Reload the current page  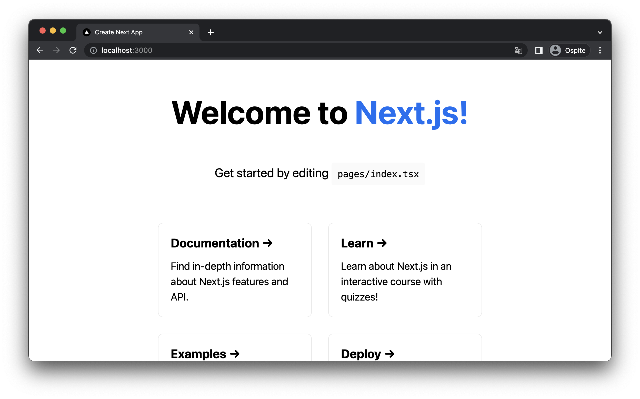[73, 50]
